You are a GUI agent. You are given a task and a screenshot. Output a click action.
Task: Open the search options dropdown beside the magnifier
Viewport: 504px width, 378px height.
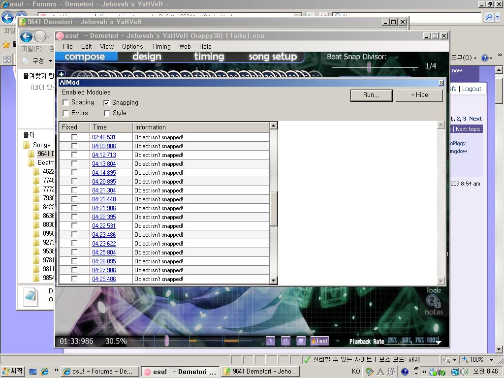tap(497, 17)
